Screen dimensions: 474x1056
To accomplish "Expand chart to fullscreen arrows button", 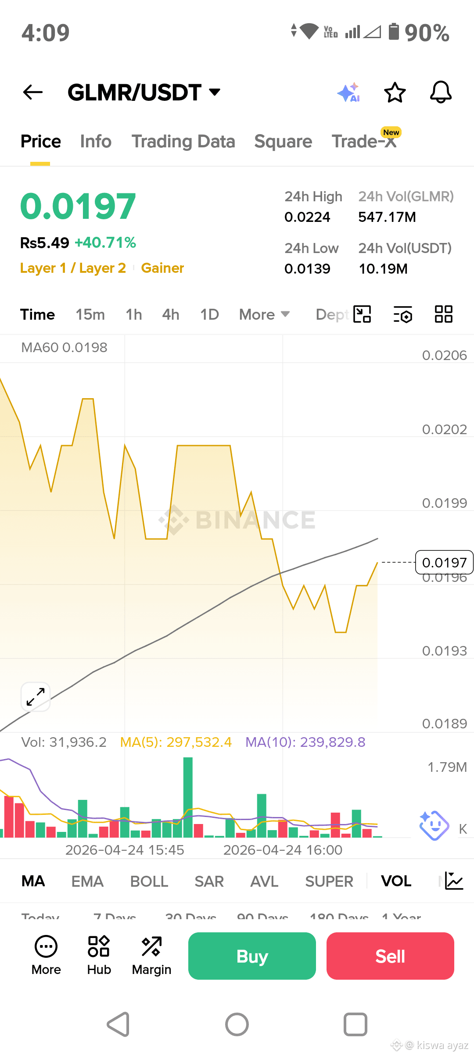I will pos(36,697).
